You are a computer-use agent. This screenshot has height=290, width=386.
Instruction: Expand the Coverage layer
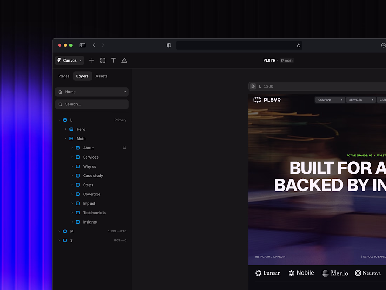click(72, 194)
